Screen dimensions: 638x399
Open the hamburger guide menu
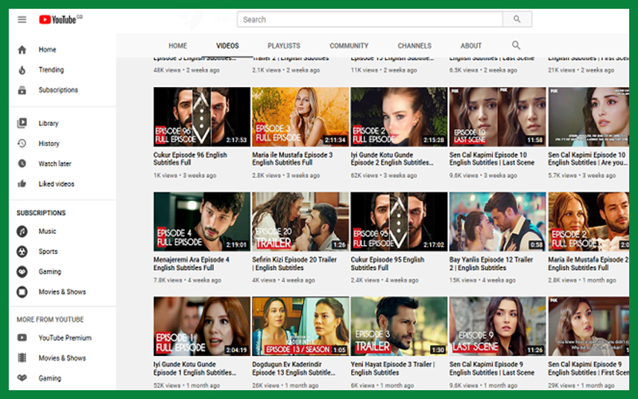point(22,19)
